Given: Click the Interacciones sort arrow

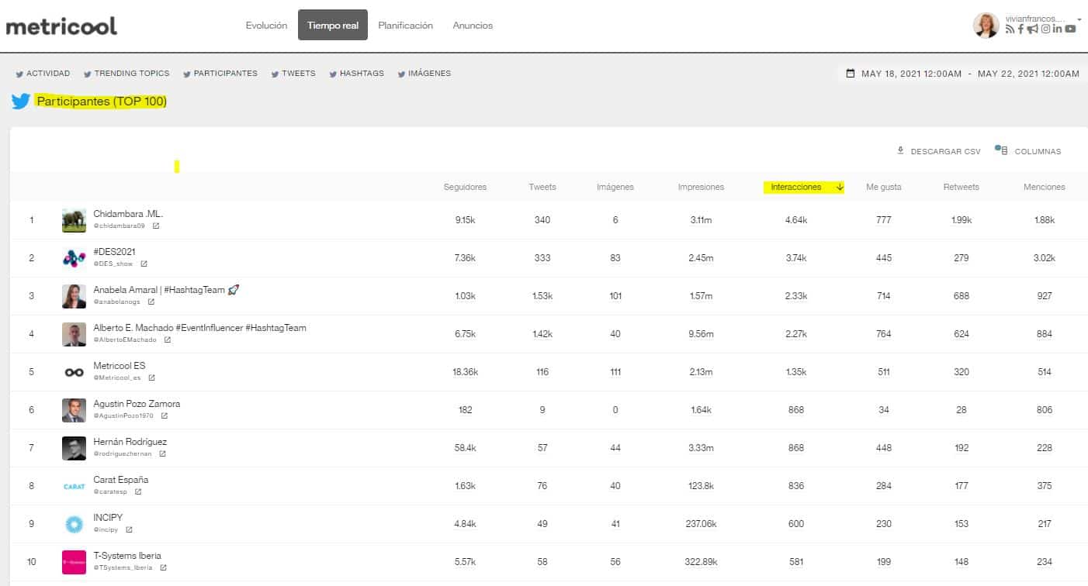Looking at the screenshot, I should (839, 187).
